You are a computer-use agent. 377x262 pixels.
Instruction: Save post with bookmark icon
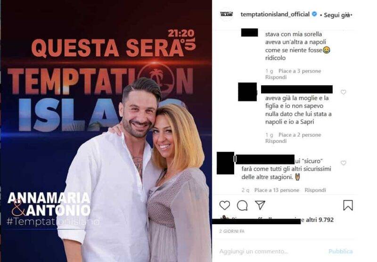pos(348,205)
